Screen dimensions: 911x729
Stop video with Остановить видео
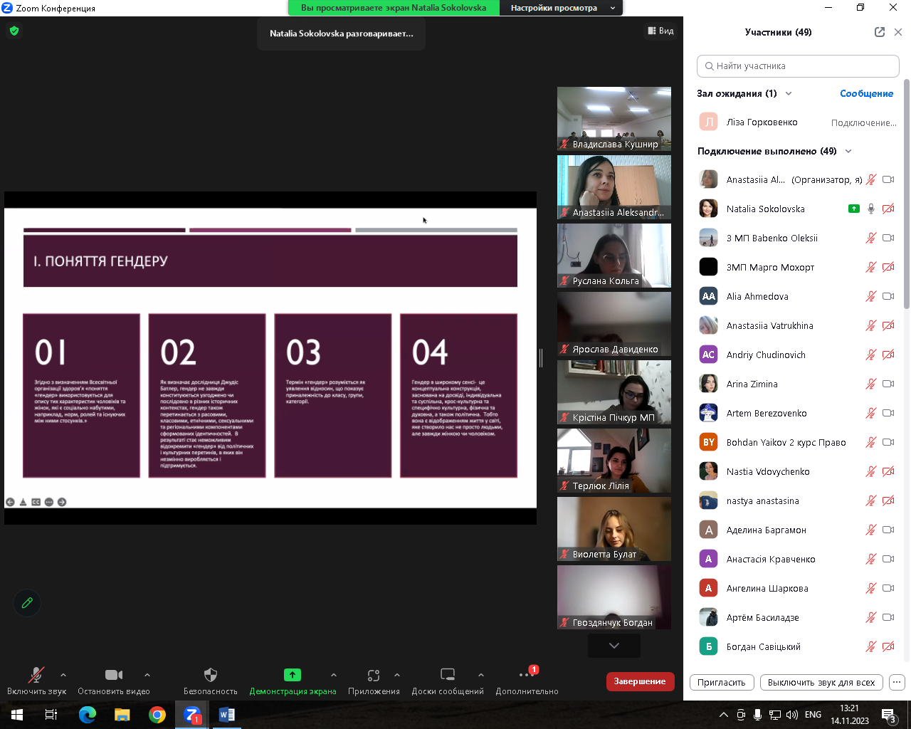pyautogui.click(x=114, y=681)
